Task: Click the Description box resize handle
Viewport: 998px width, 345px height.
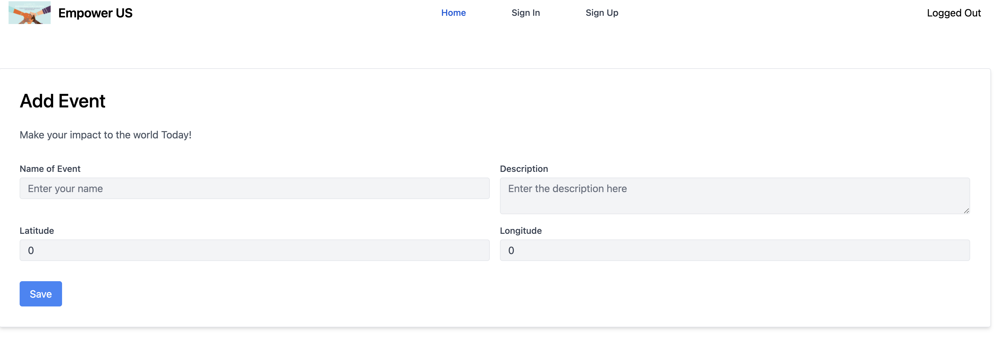Action: coord(966,211)
